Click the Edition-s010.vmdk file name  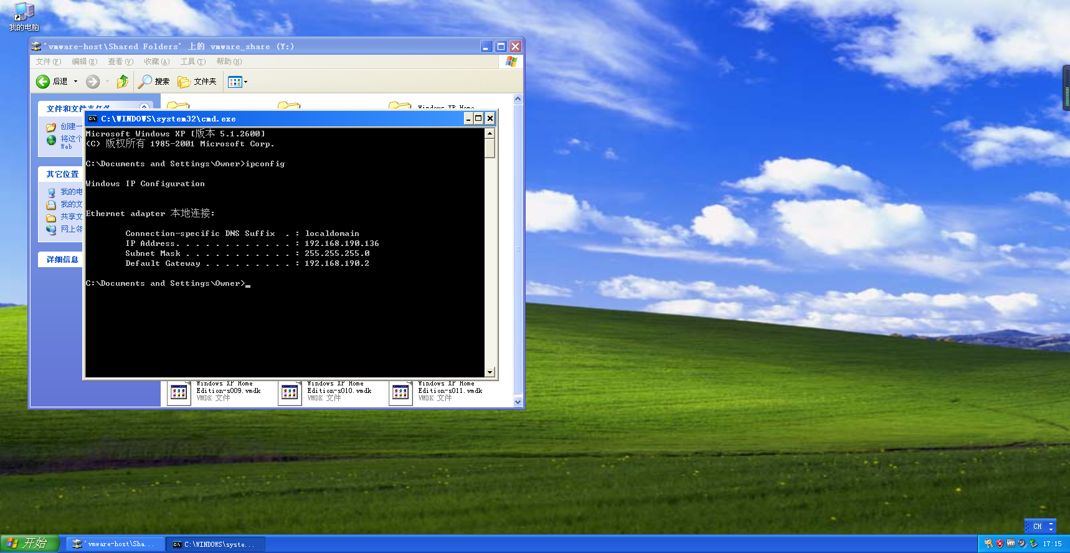coord(339,387)
